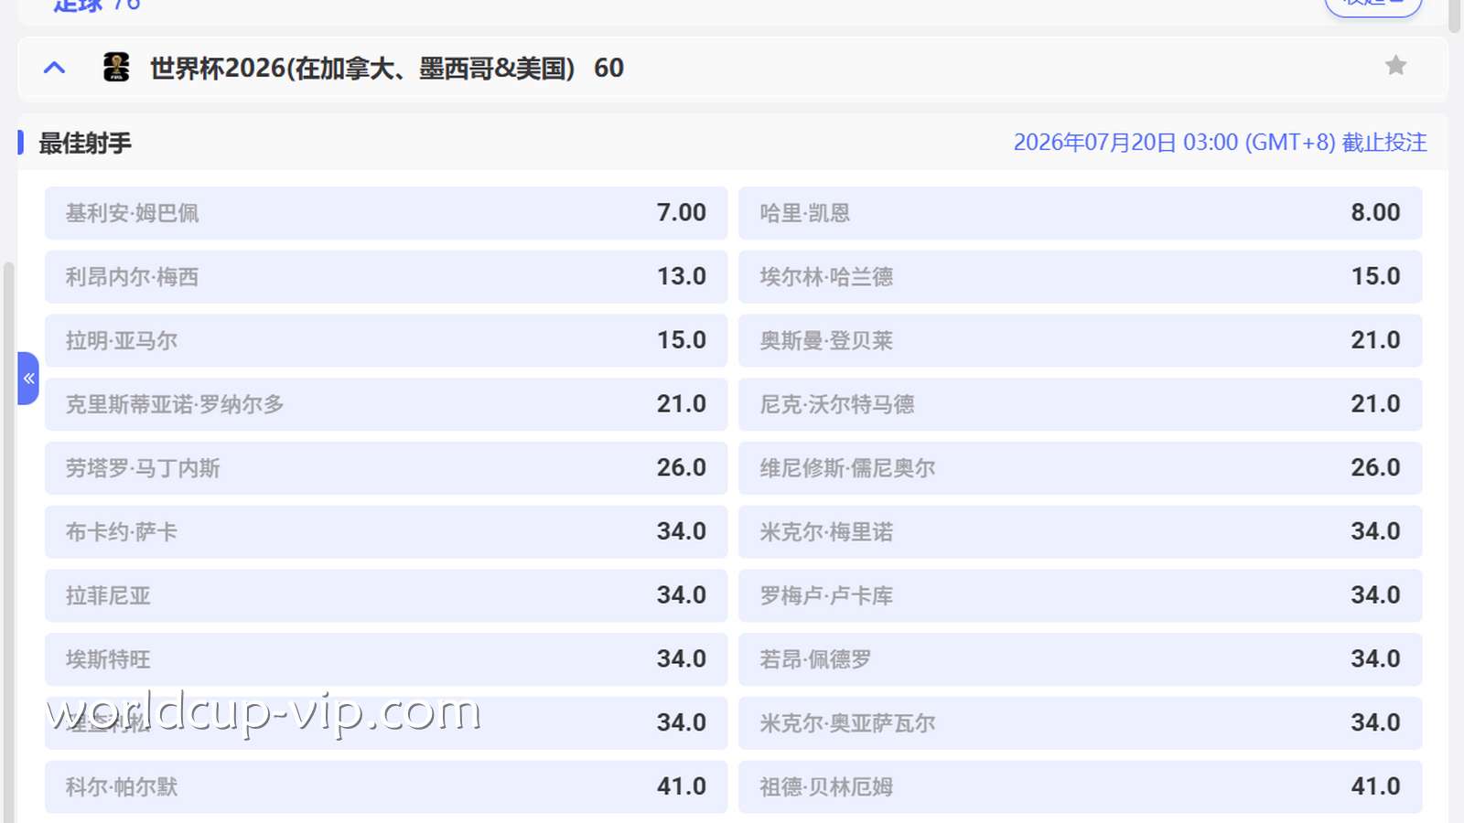The width and height of the screenshot is (1464, 823).
Task: Choose 克里斯蒂亚诺·罗纳尔多 at odds 21.0
Action: [384, 403]
